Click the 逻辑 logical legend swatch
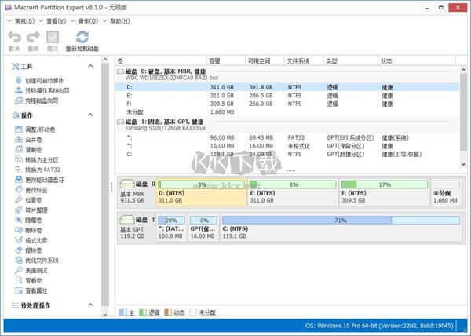The height and width of the screenshot is (336, 471). point(143,312)
